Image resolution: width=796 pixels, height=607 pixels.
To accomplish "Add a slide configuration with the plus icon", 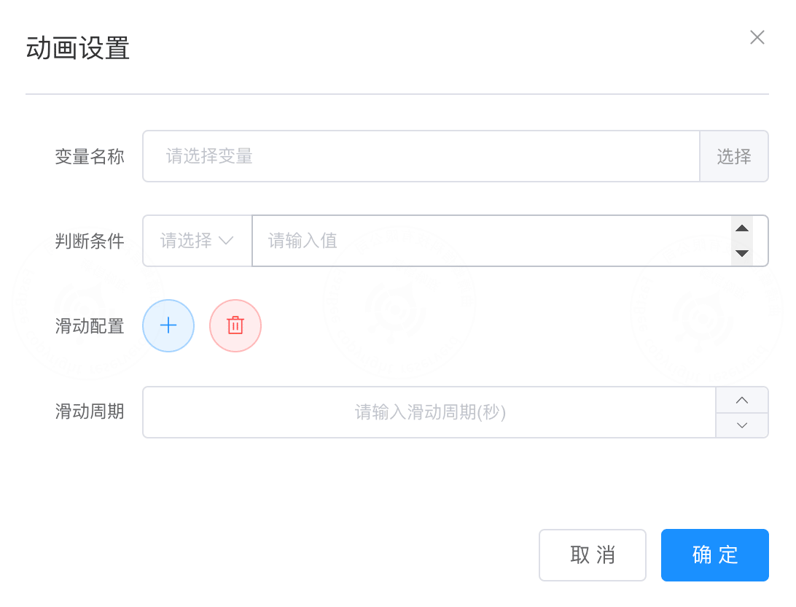I will [168, 325].
